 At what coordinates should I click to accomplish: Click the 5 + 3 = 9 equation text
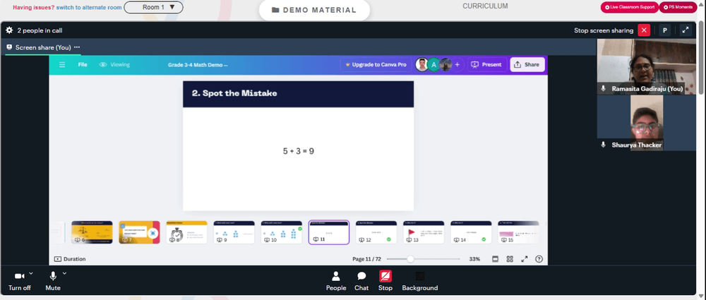(298, 151)
